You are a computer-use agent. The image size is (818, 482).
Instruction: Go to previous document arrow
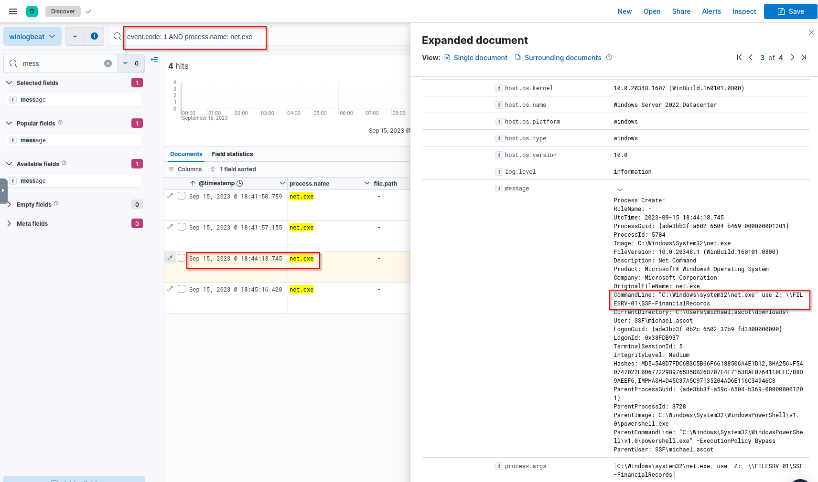[751, 57]
